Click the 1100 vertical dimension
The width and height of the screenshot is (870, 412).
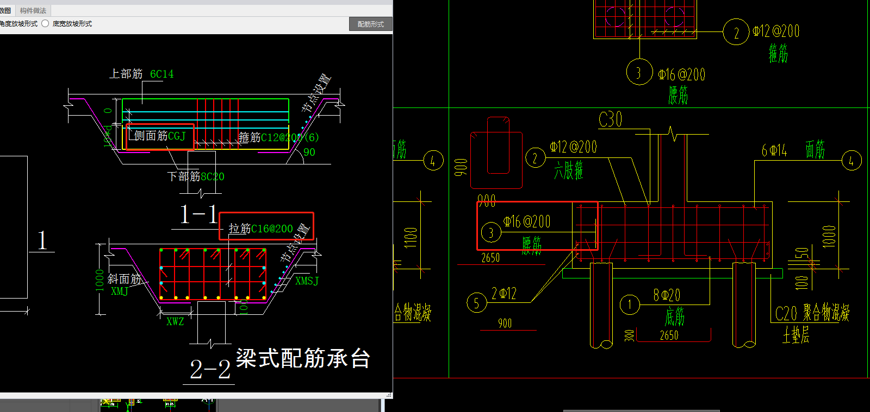411,237
